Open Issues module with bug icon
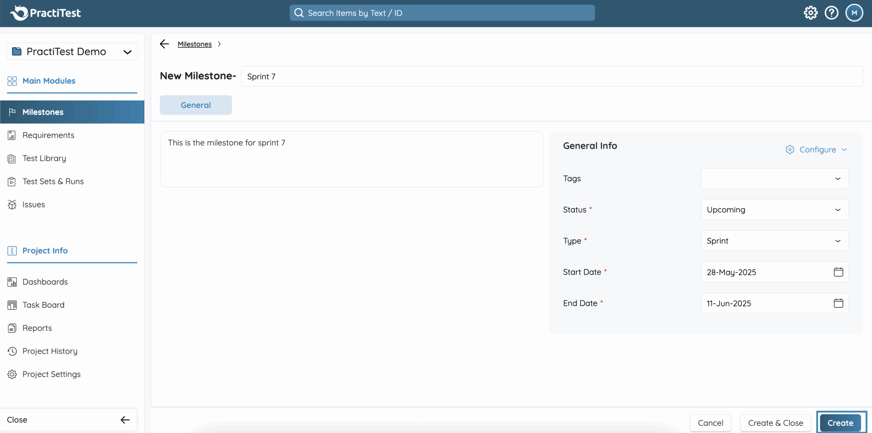Viewport: 872px width, 433px height. 33,204
